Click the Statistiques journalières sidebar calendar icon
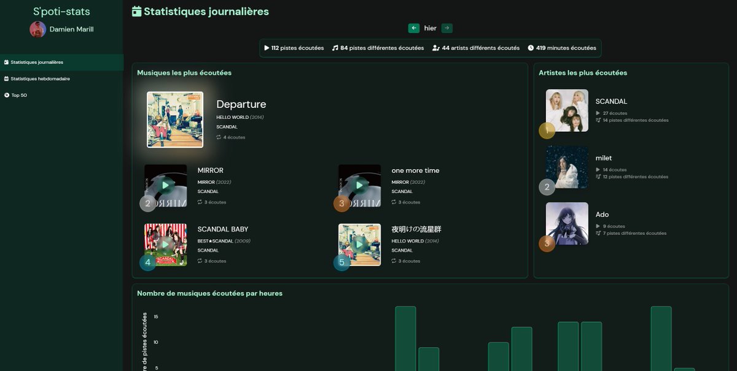The height and width of the screenshot is (371, 737). click(6, 62)
